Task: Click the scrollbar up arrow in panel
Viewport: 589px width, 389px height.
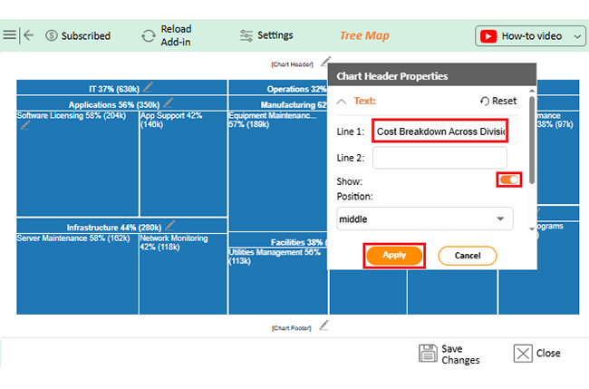Action: [x=532, y=91]
